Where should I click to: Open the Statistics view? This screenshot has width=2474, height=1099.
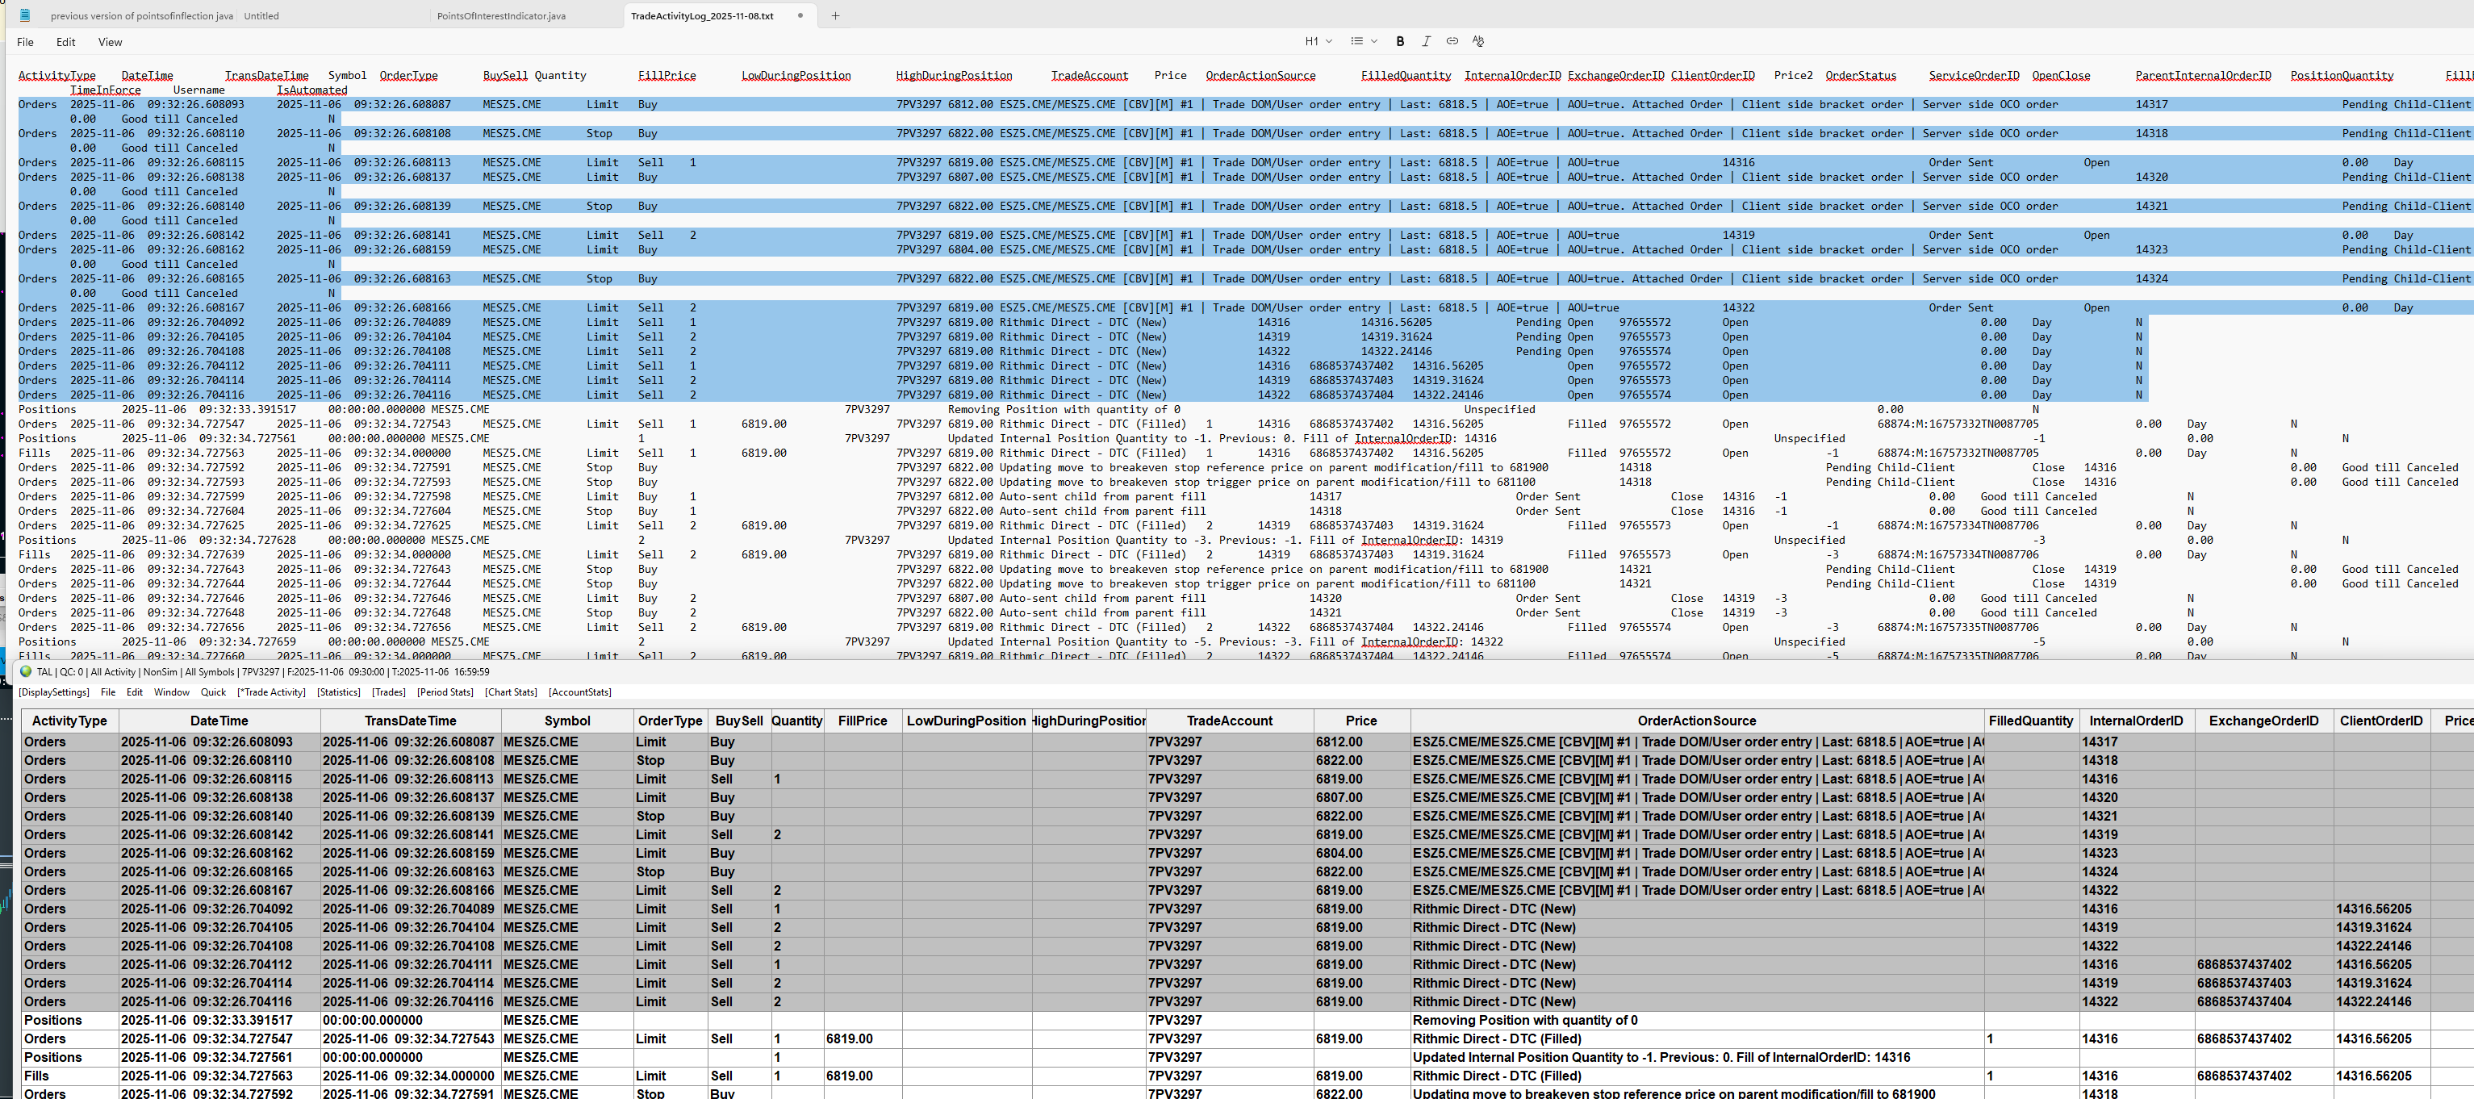click(338, 692)
